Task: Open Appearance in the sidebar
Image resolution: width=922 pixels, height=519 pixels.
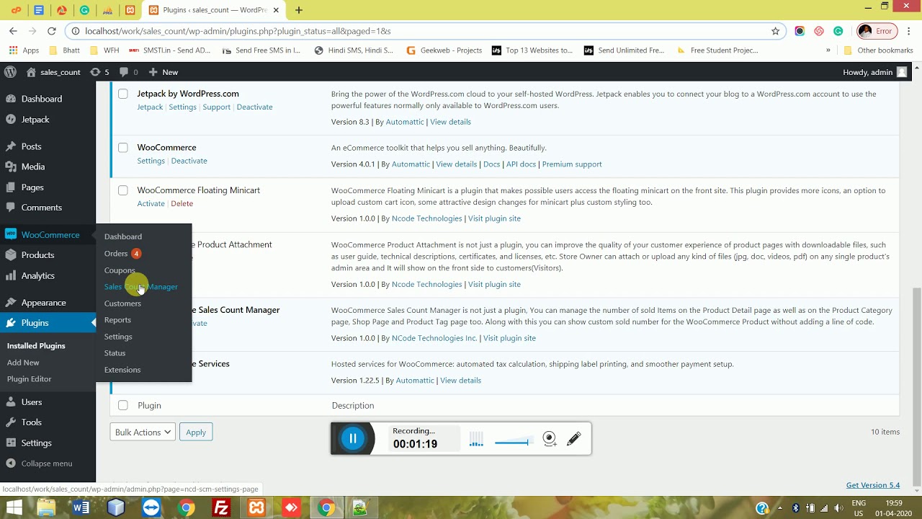Action: [43, 303]
